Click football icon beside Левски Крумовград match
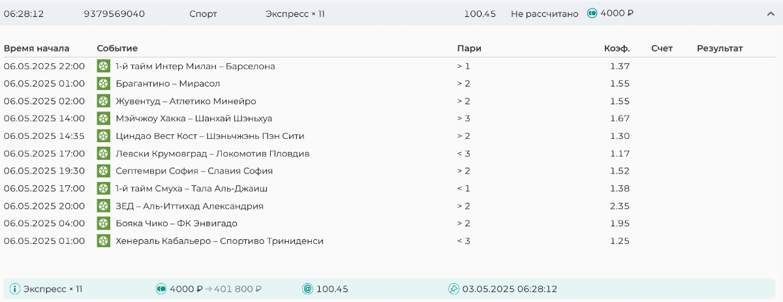The height and width of the screenshot is (302, 783). (x=103, y=153)
